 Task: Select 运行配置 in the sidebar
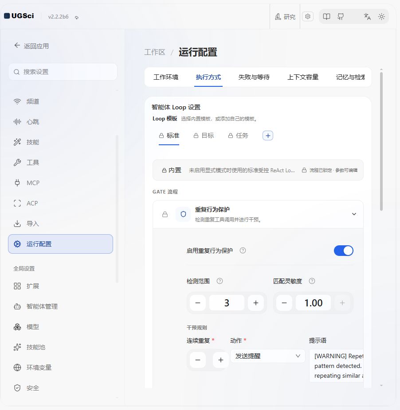click(61, 244)
